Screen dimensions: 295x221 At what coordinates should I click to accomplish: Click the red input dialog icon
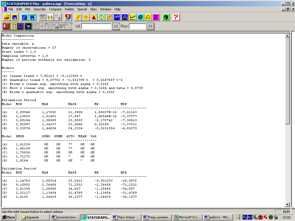(x=6, y=26)
